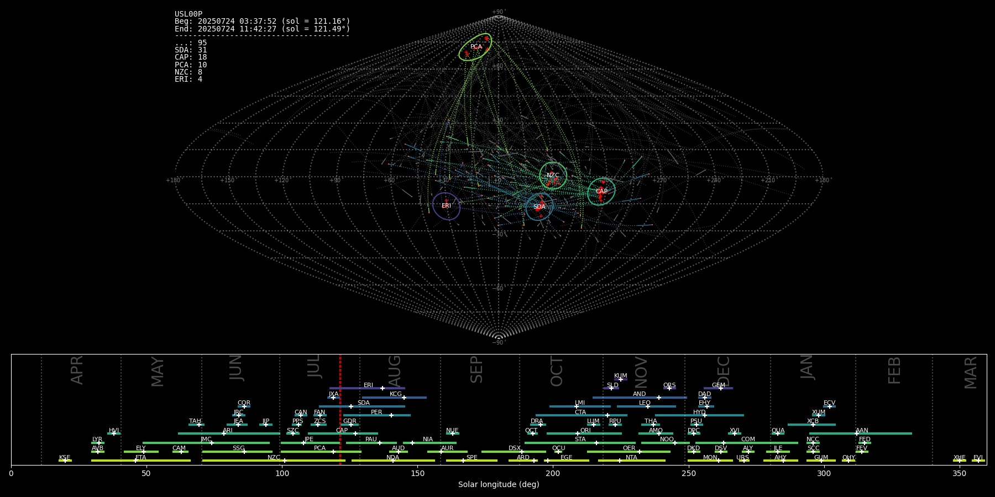995x497 pixels.
Task: Click the AUG month label in timeline
Action: [x=395, y=370]
